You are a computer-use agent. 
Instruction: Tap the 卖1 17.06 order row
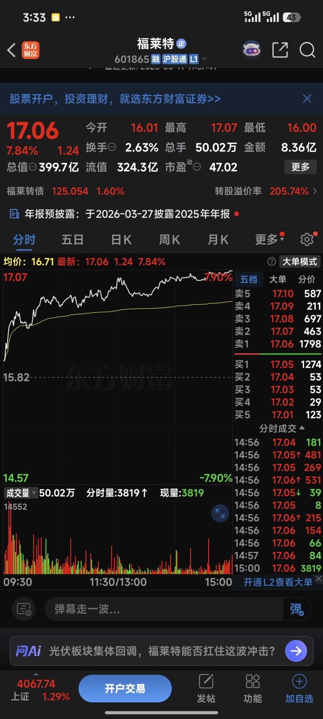click(278, 344)
